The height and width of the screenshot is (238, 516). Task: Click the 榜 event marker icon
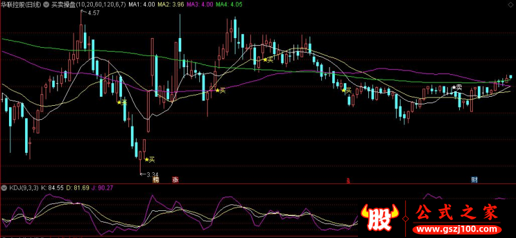(x=155, y=180)
